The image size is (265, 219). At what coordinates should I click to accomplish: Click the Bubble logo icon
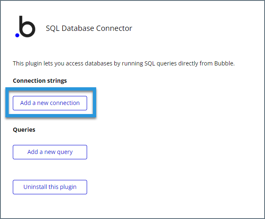tap(25, 26)
